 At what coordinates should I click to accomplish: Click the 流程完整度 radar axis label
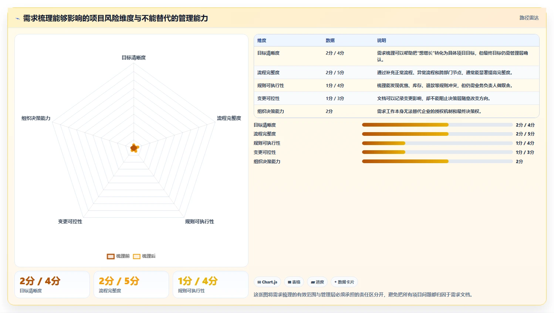pos(229,118)
